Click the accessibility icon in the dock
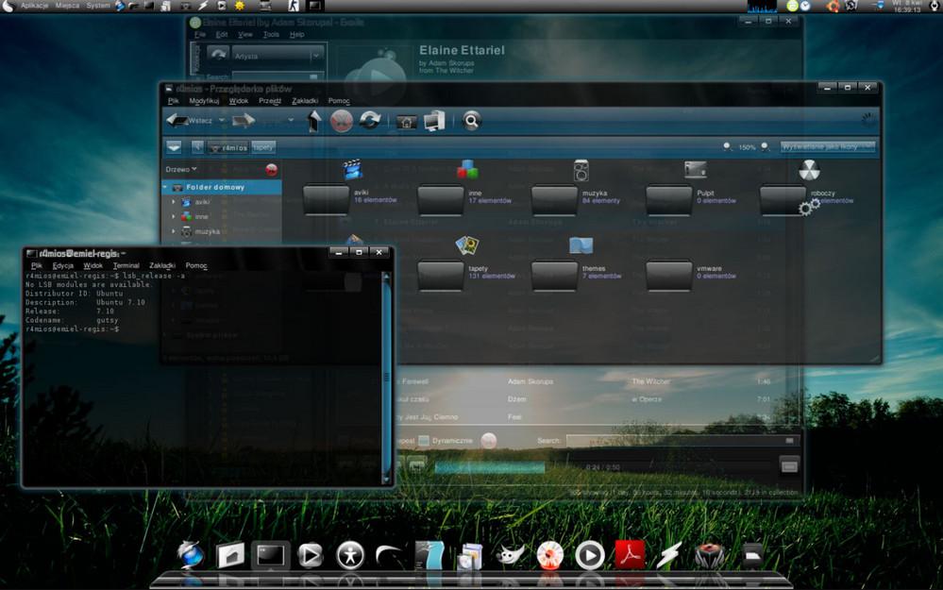943x590 pixels. tap(351, 557)
